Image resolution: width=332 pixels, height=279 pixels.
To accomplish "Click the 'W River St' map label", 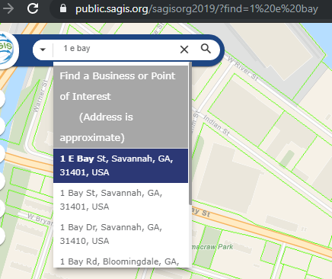I will [x=243, y=69].
